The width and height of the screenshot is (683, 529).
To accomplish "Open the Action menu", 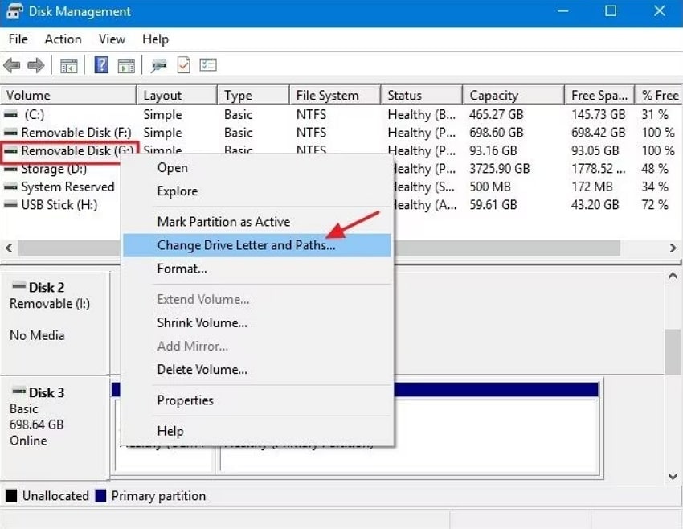I will click(62, 39).
